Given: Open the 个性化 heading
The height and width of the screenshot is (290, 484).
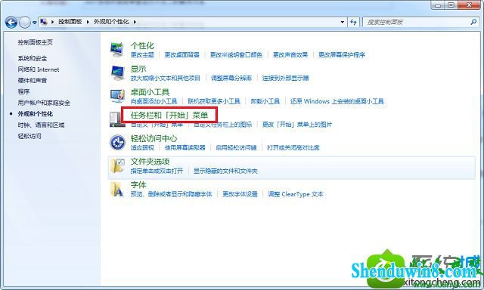Looking at the screenshot, I should pyautogui.click(x=142, y=46).
